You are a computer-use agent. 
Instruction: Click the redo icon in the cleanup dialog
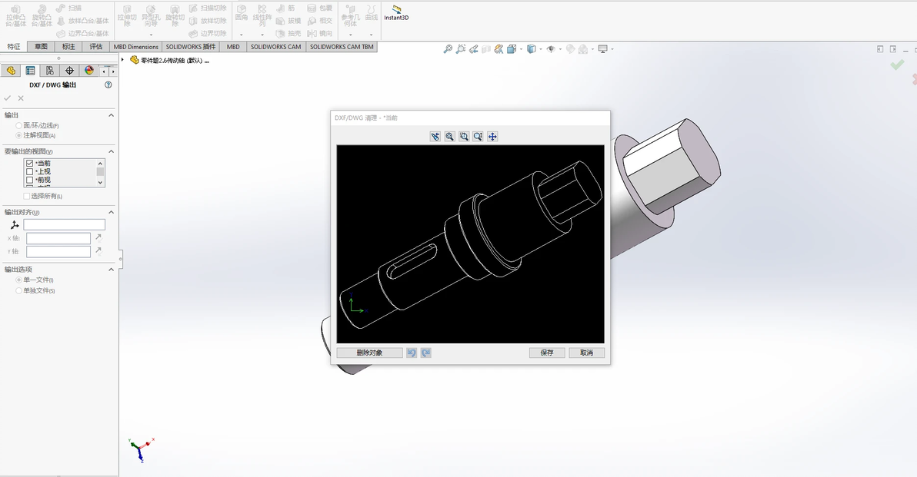pos(425,353)
